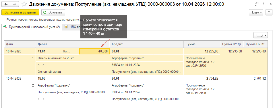Select debit account 41.01 cell
Viewport: 273px width, 108px height.
[49, 51]
